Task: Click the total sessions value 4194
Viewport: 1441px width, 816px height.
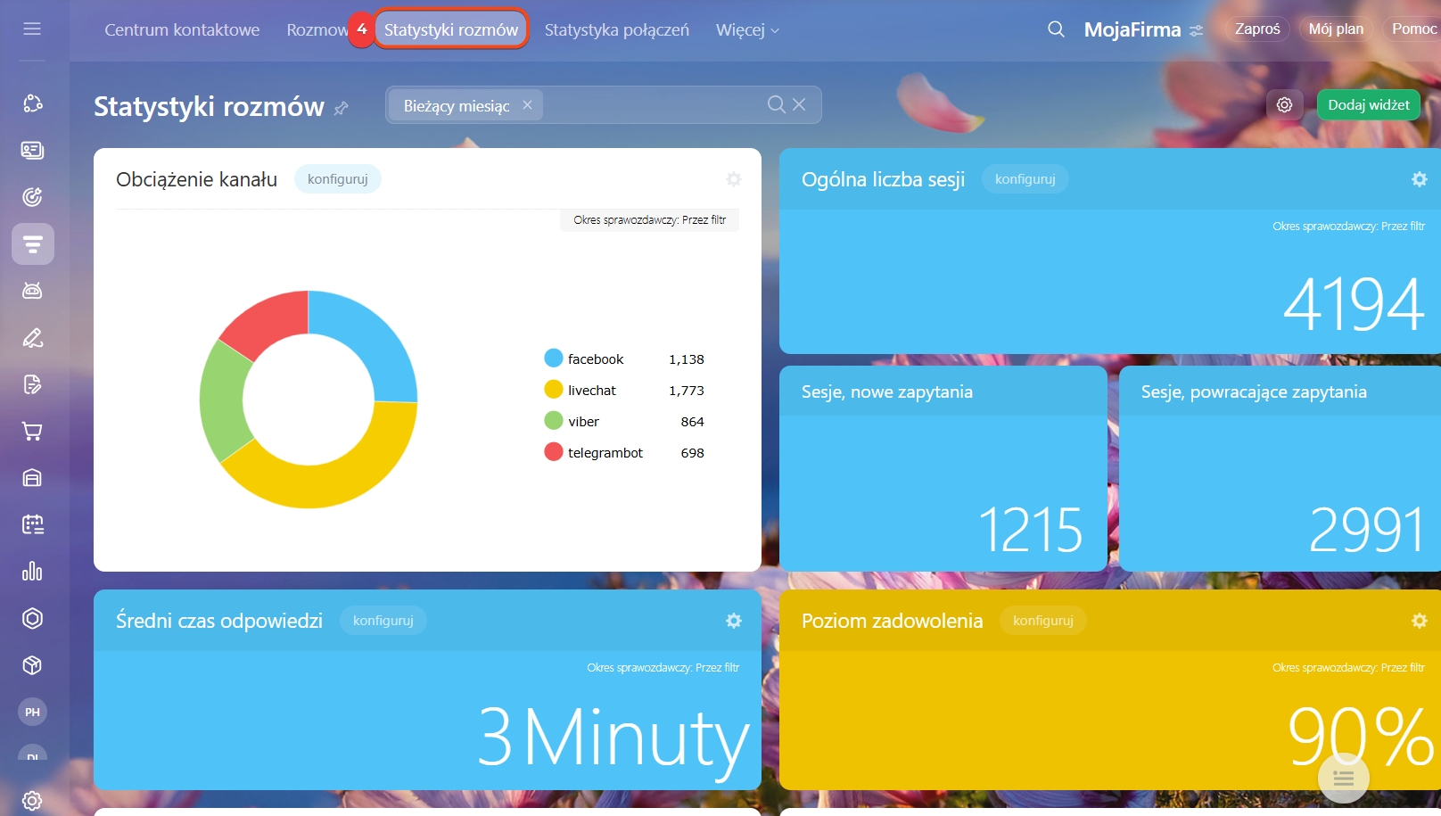Action: (x=1354, y=305)
